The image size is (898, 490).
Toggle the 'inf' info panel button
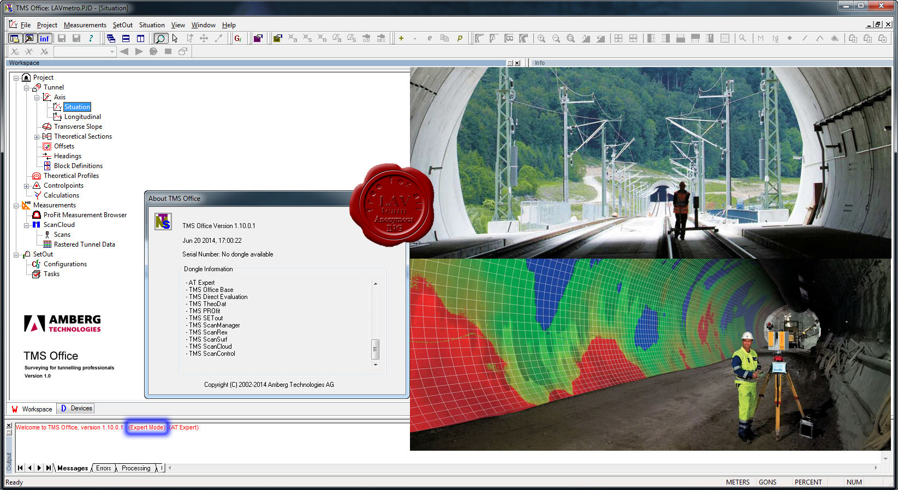44,38
